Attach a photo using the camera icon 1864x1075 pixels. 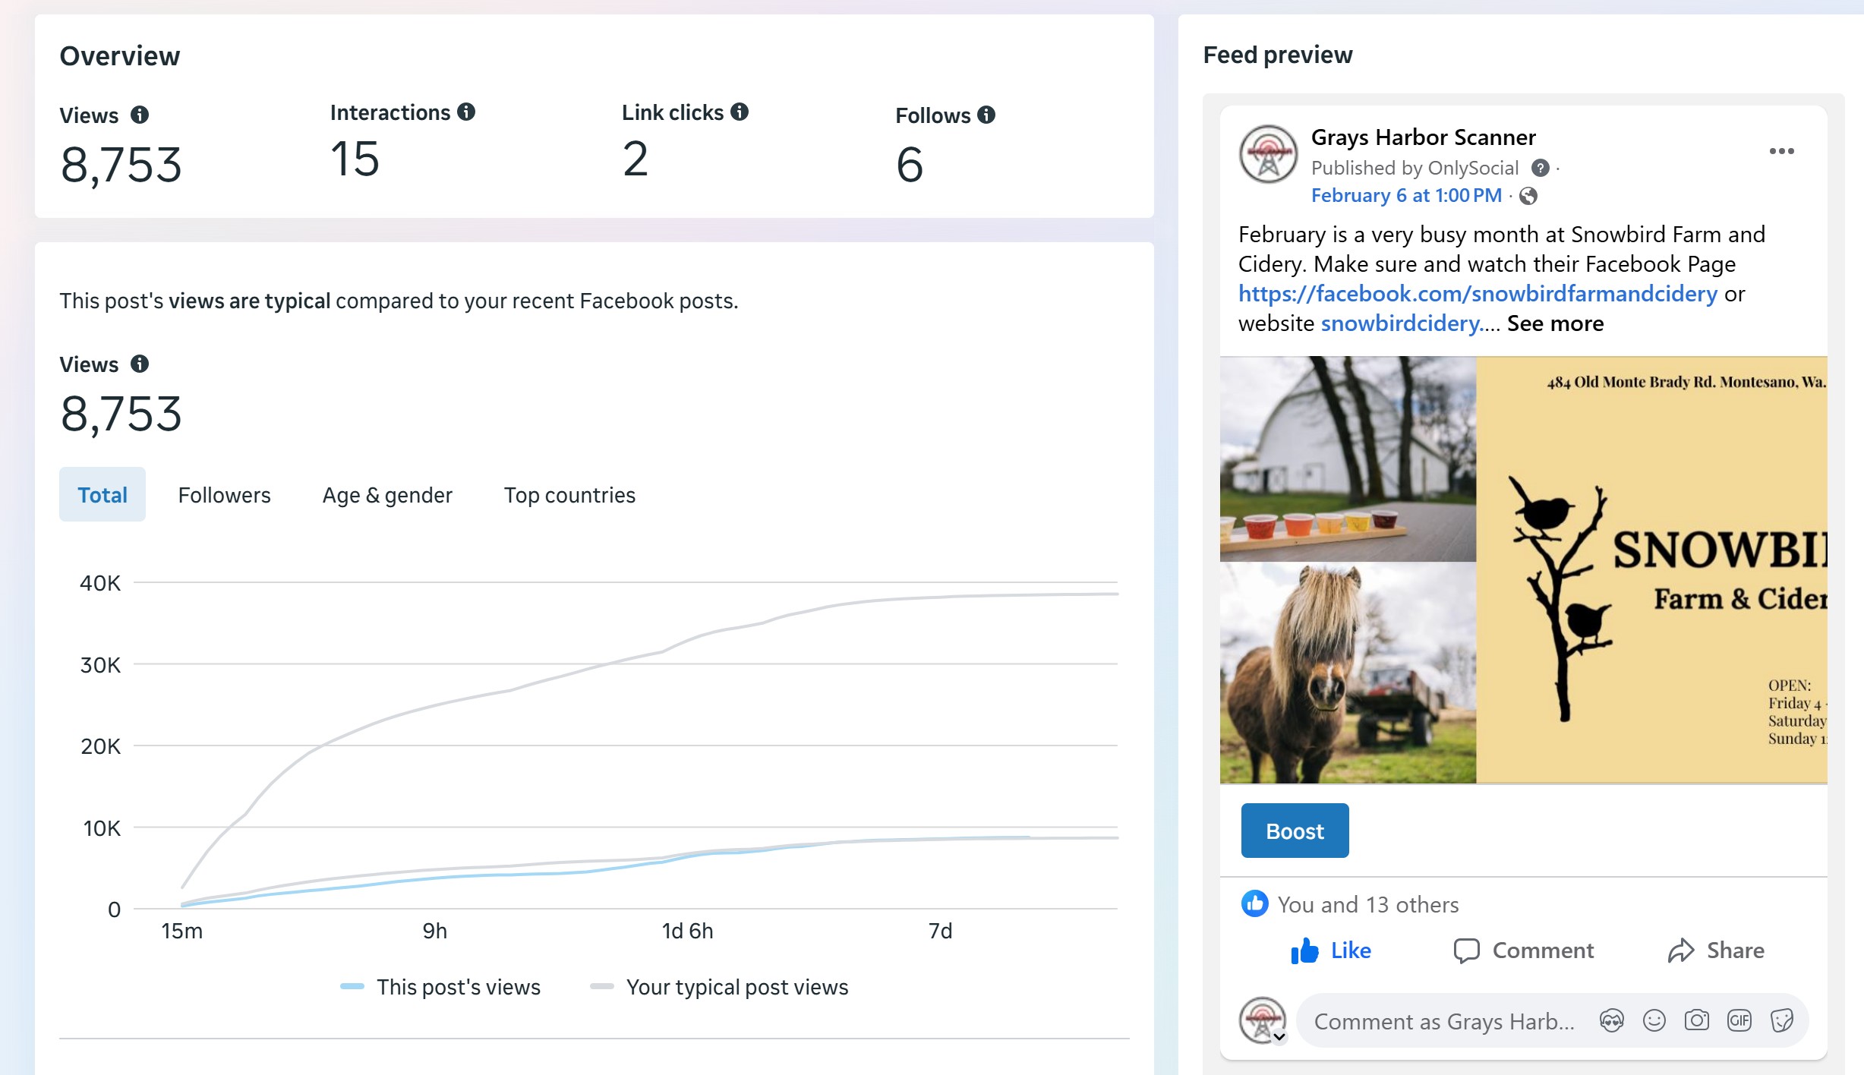click(1696, 1020)
